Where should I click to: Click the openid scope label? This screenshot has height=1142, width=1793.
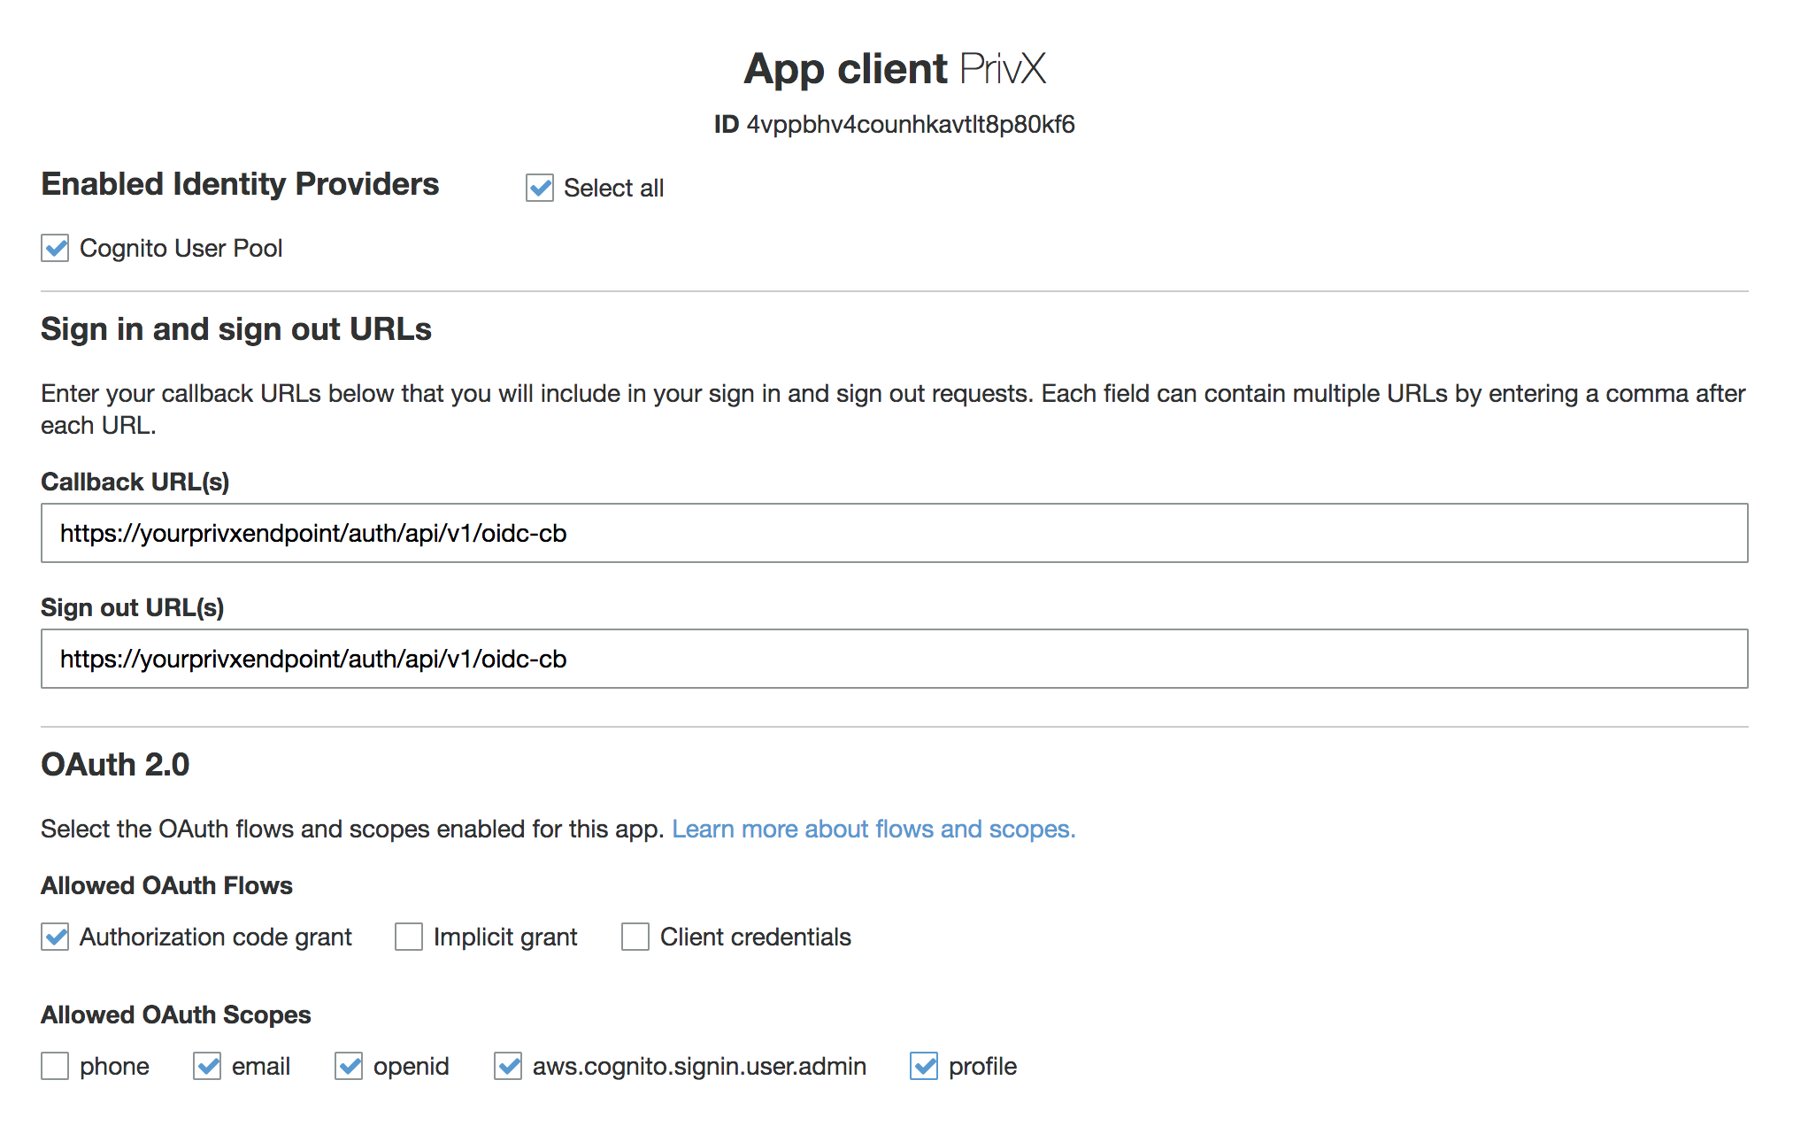click(x=411, y=1066)
